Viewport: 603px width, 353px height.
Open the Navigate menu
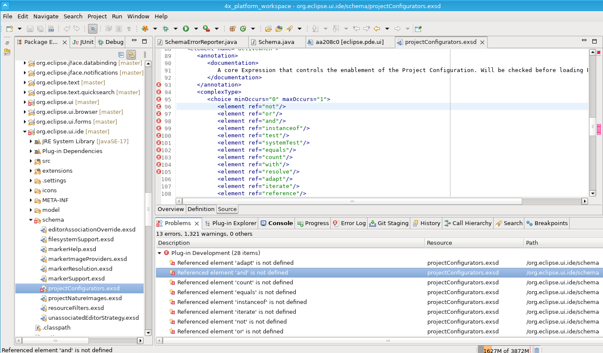coord(46,16)
